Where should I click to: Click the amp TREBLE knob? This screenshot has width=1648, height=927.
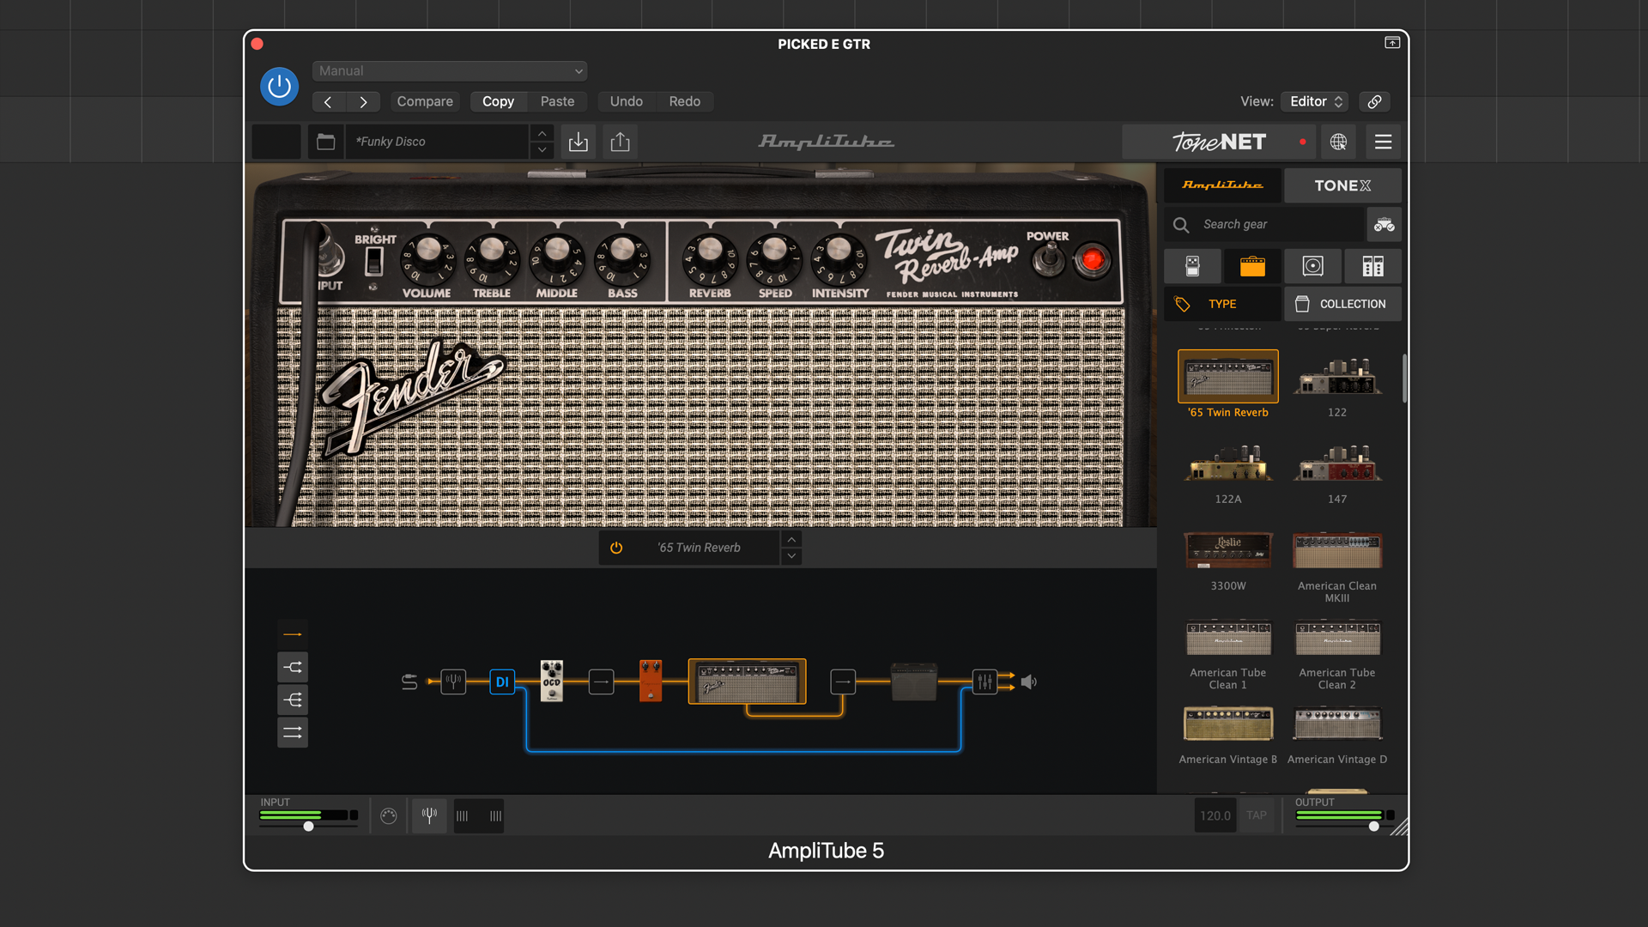click(x=492, y=258)
